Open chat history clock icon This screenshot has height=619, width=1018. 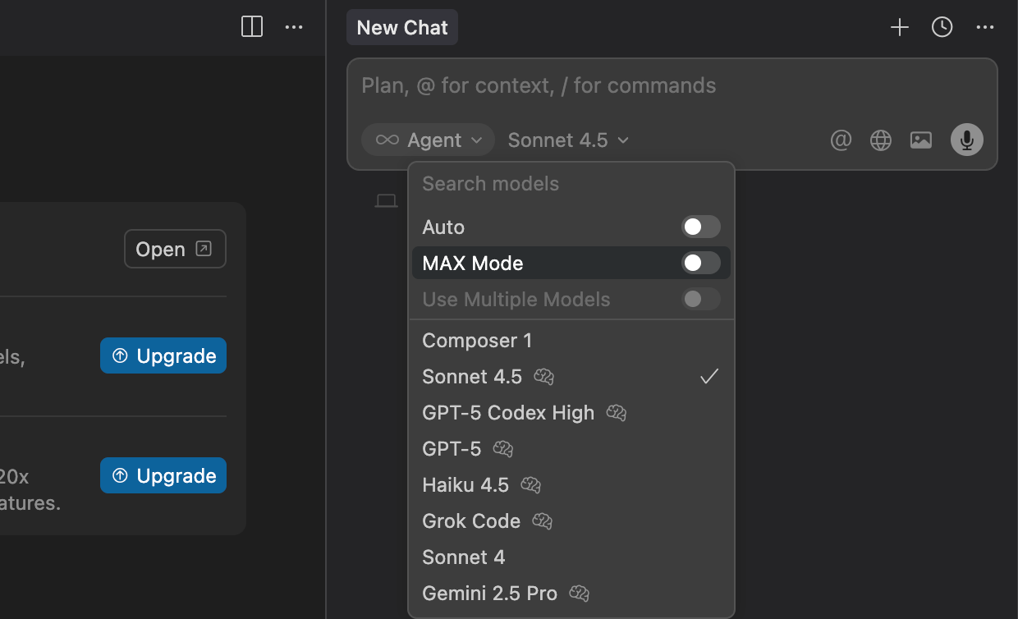pos(942,27)
